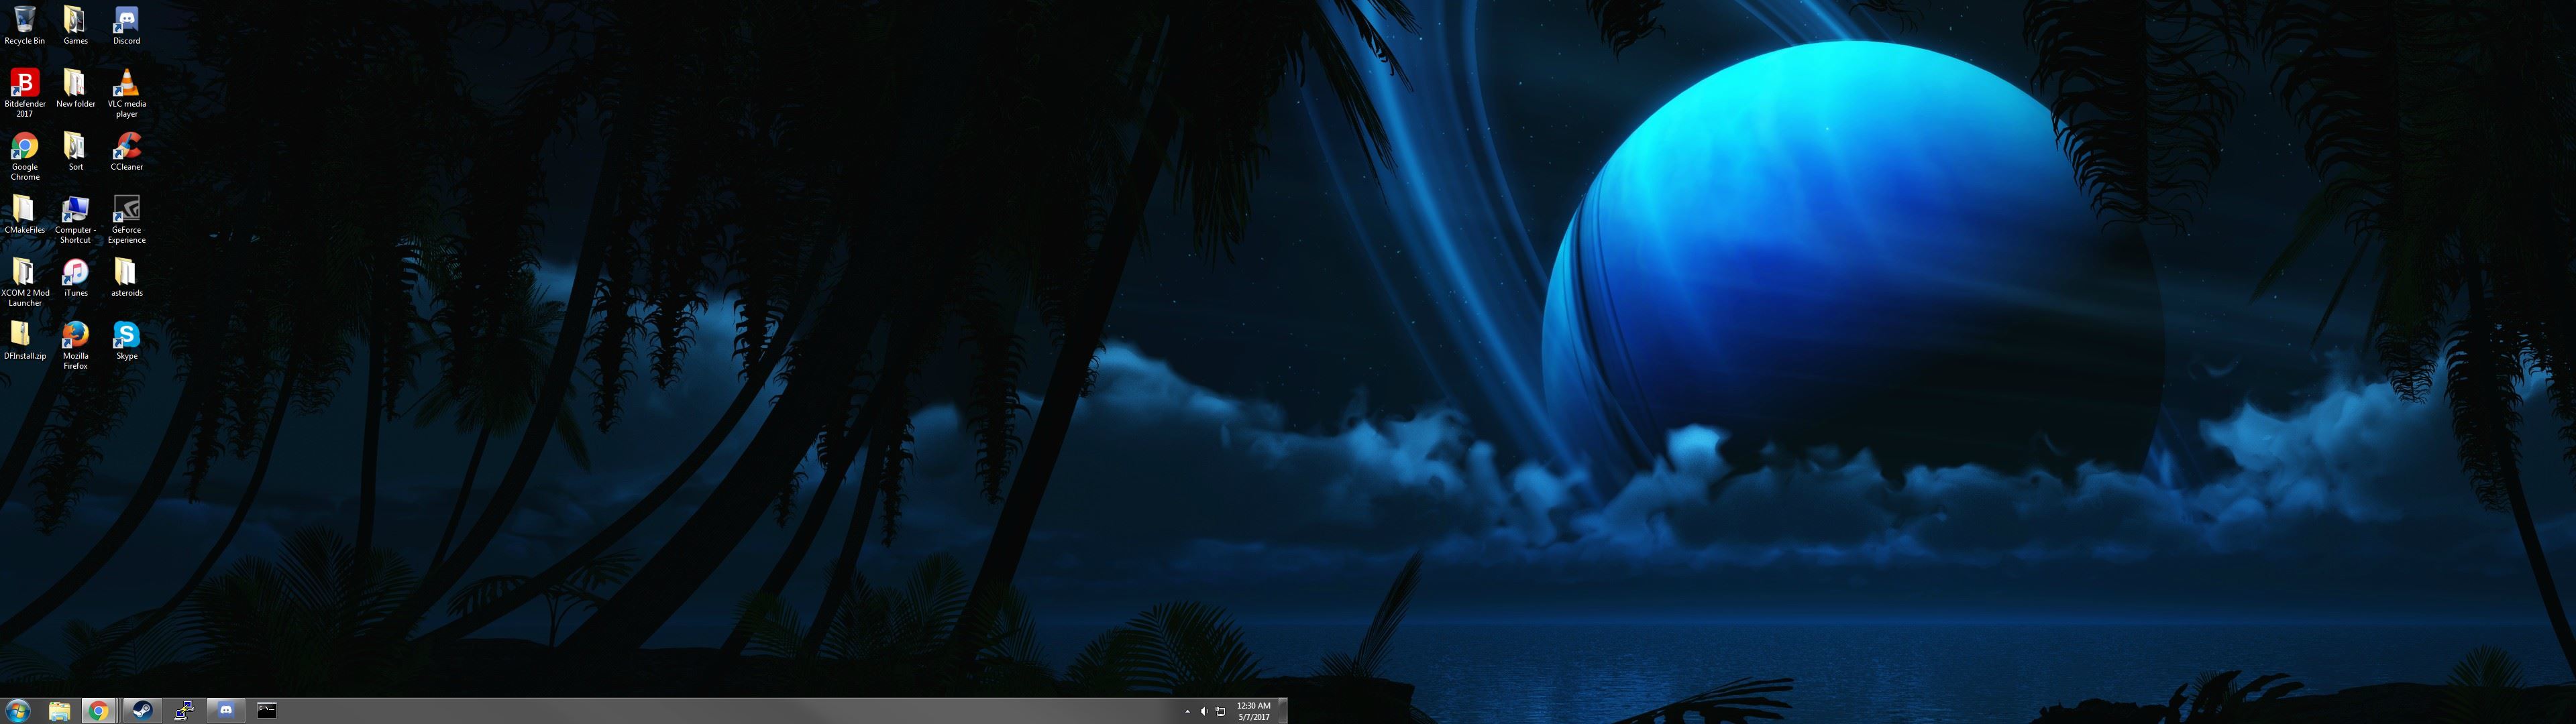Image resolution: width=2576 pixels, height=724 pixels.
Task: Click the GeForce Experience shortcut
Action: [126, 211]
